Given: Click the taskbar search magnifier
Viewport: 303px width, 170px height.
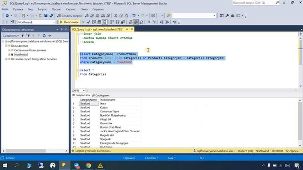Looking at the screenshot, I should click(17, 165).
